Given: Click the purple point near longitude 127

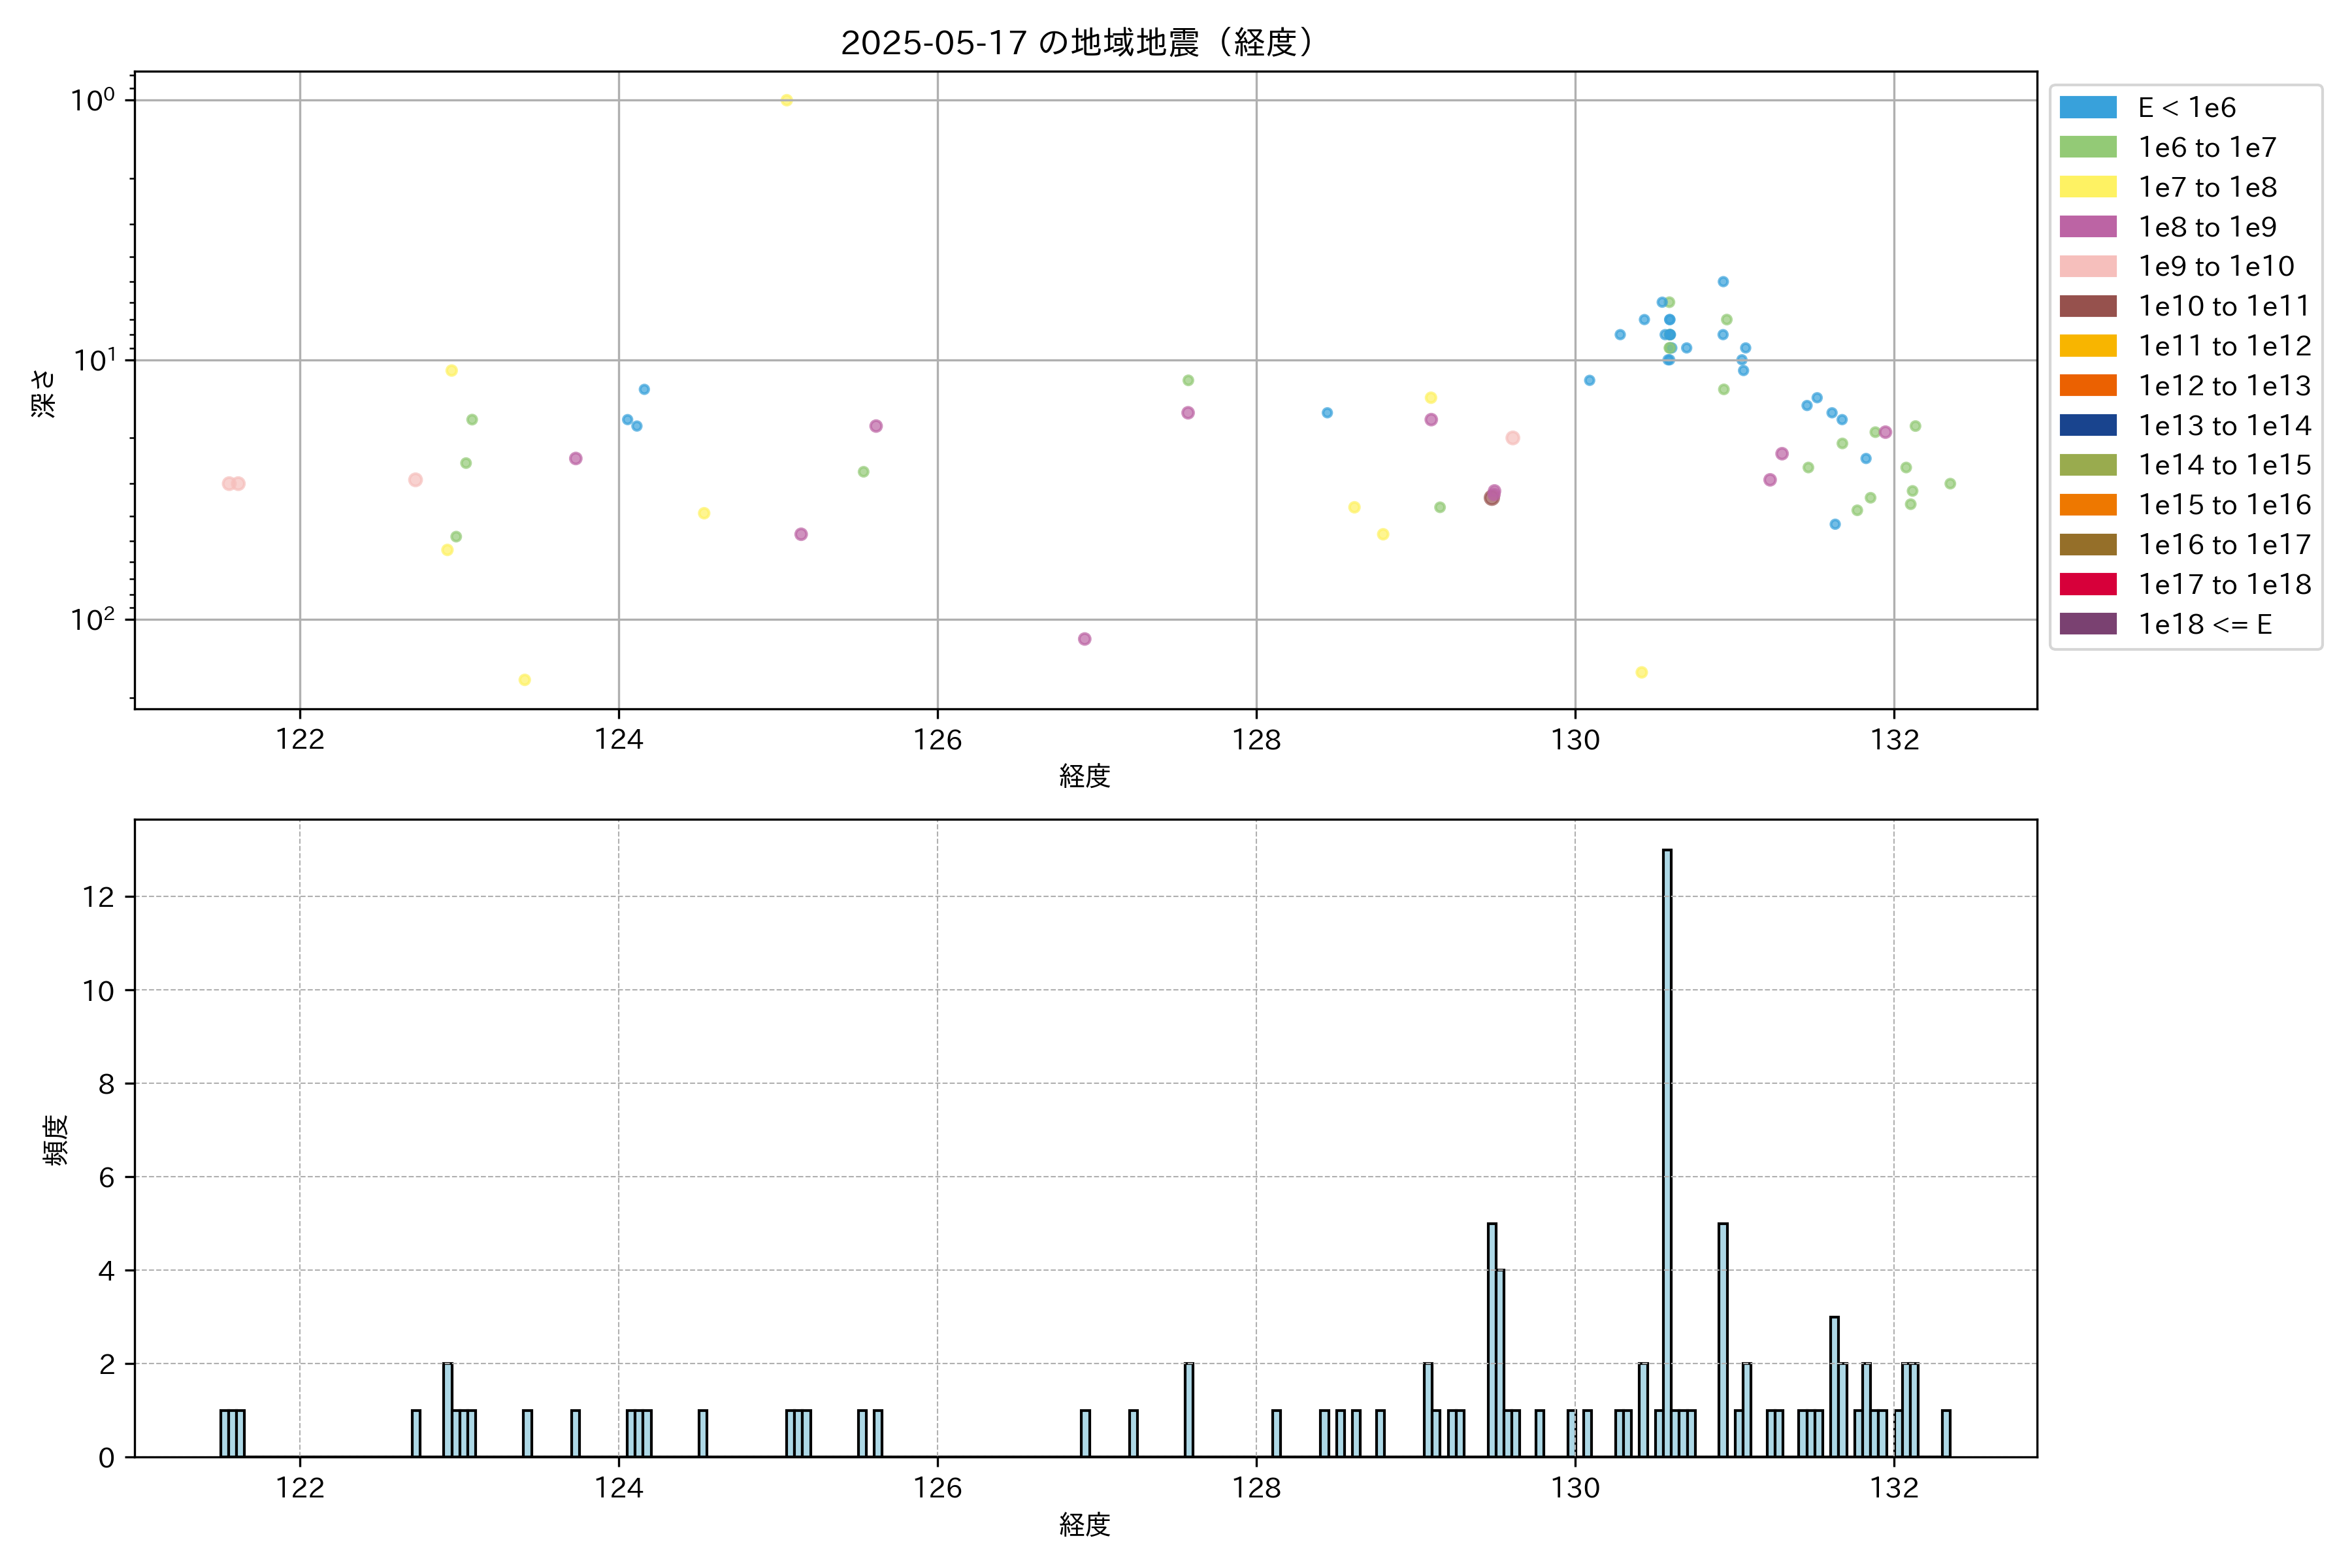Looking at the screenshot, I should point(1084,639).
